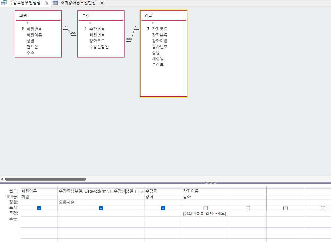Click the left scroll arrow of horizontal scrollbar
This screenshot has width=331, height=242.
pos(2,179)
